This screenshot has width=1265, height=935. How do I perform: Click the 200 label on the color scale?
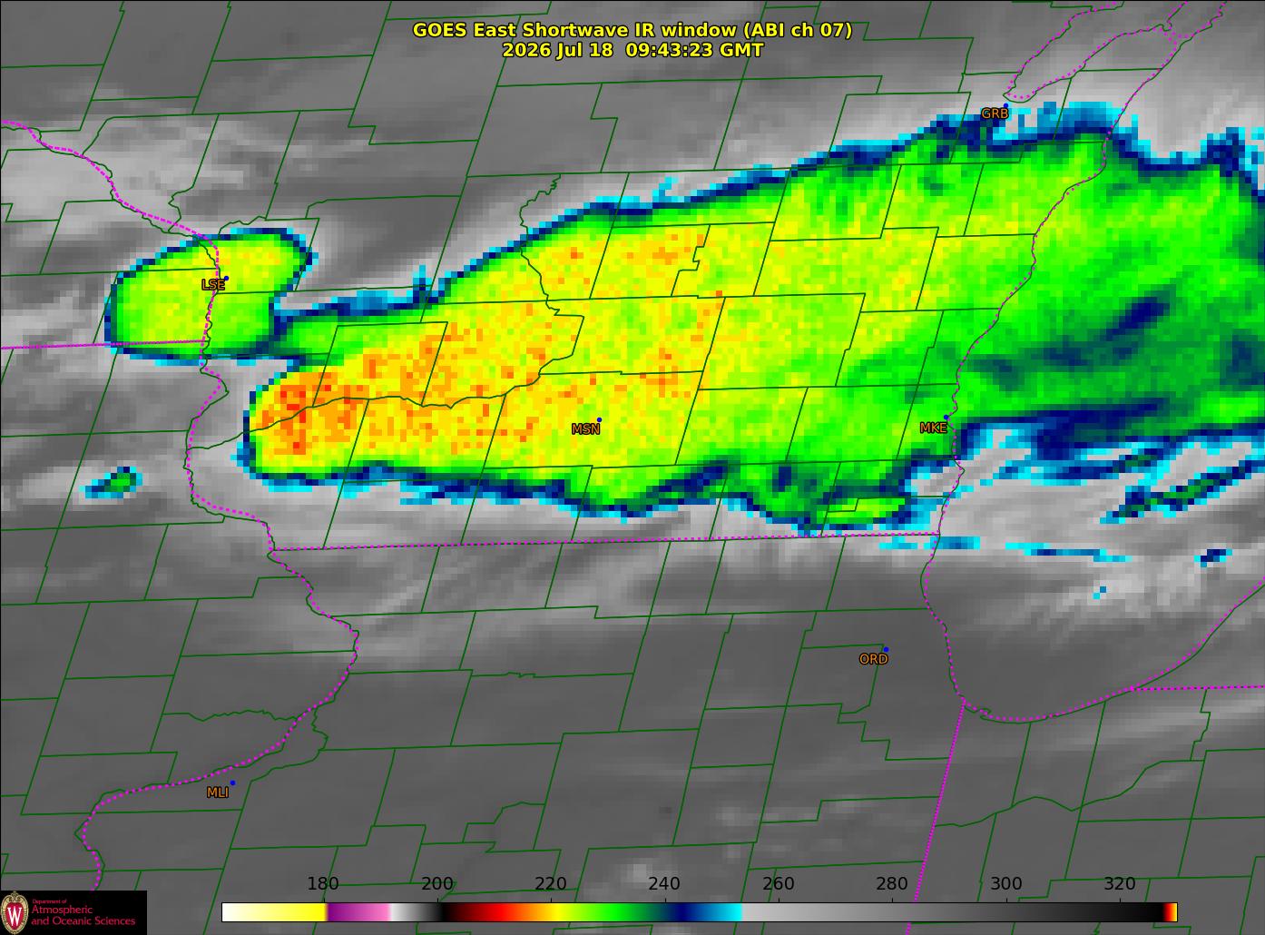click(437, 884)
